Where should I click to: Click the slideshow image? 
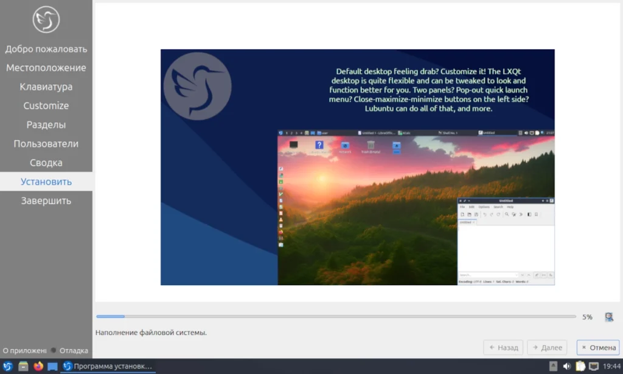pos(358,167)
